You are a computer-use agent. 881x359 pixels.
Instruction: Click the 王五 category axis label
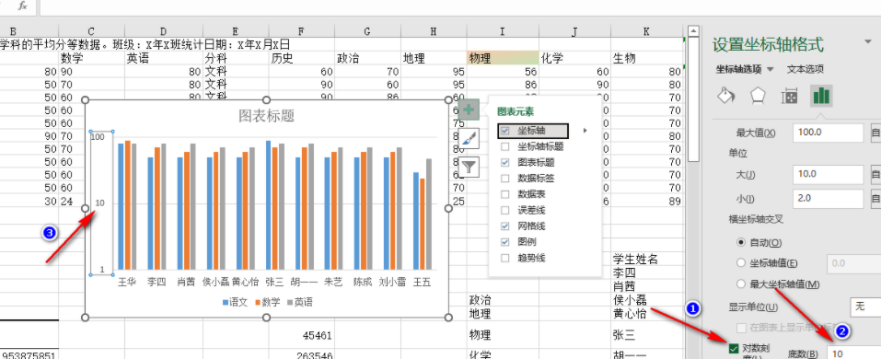click(422, 282)
